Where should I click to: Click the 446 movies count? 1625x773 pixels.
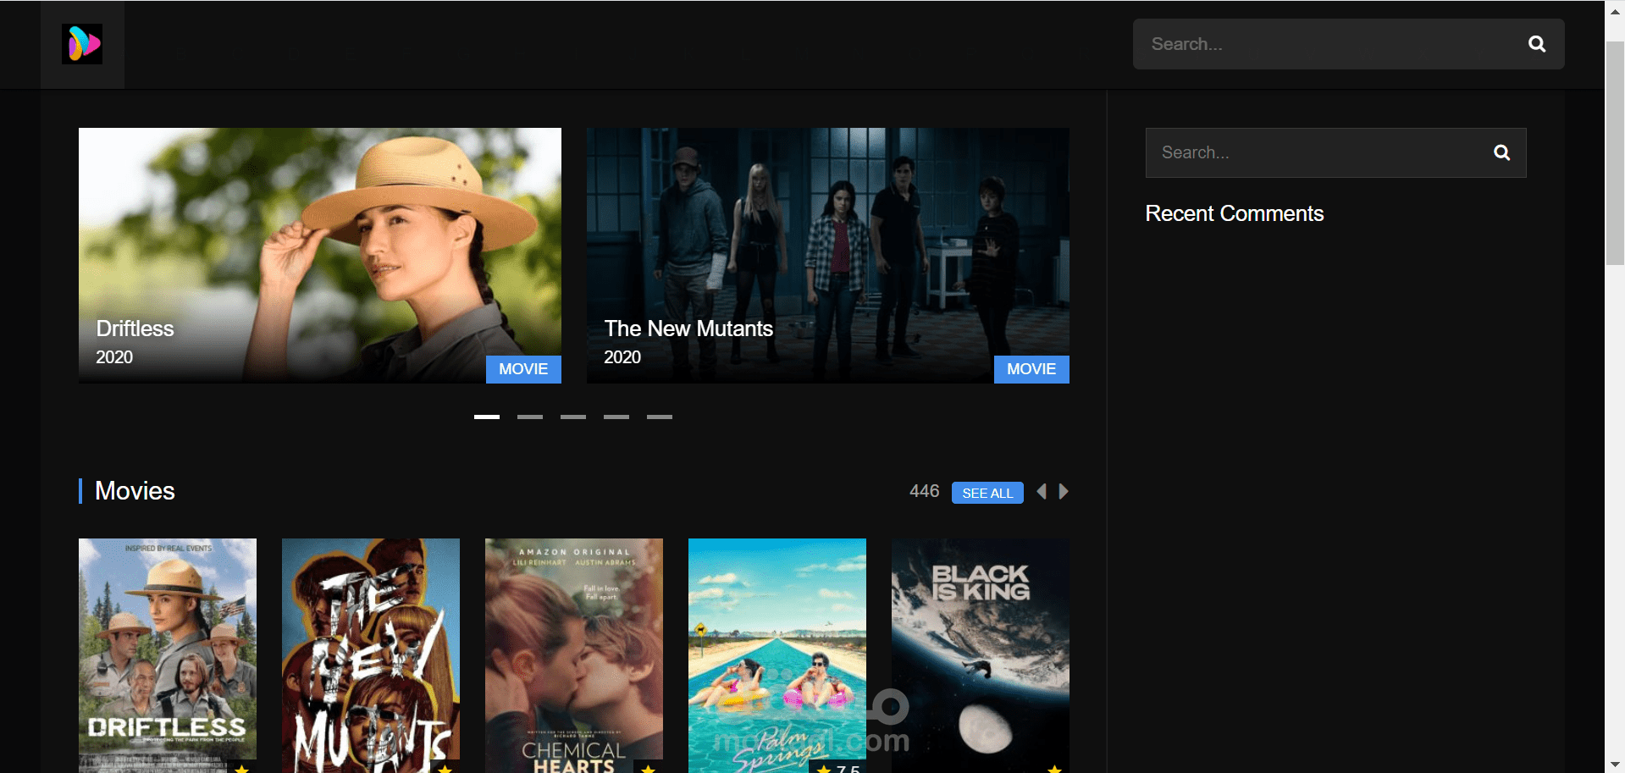pos(924,491)
